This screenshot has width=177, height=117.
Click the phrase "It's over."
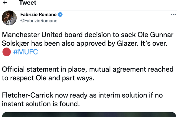coord(154,43)
